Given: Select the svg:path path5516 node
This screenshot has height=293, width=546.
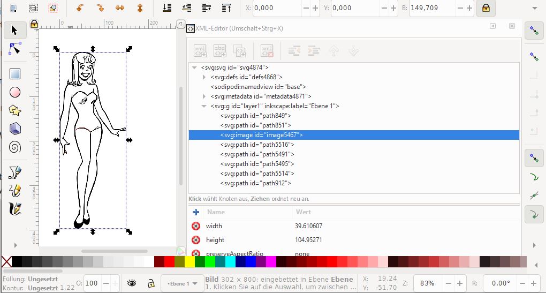Looking at the screenshot, I should 257,145.
